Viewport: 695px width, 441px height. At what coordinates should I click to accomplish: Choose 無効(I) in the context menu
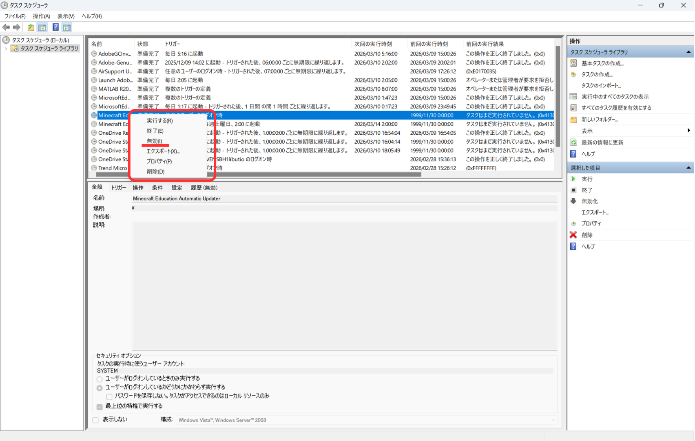pos(155,141)
